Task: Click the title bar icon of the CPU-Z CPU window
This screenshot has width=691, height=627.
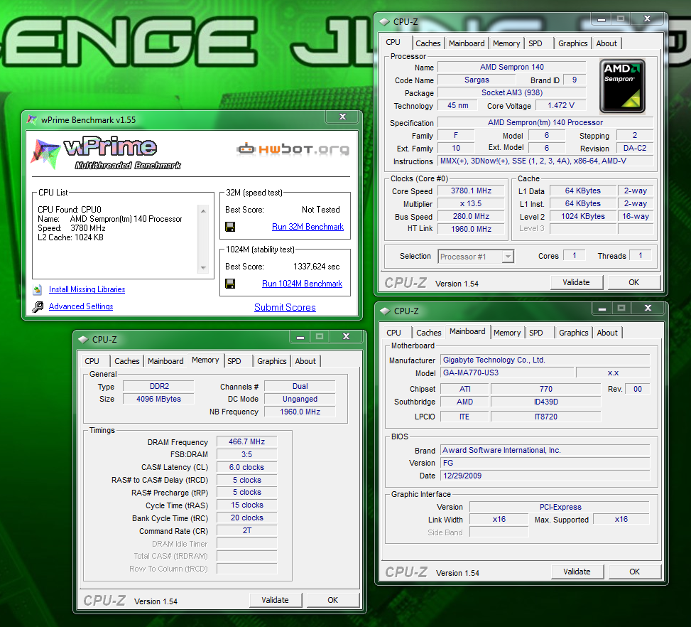Action: tap(384, 21)
